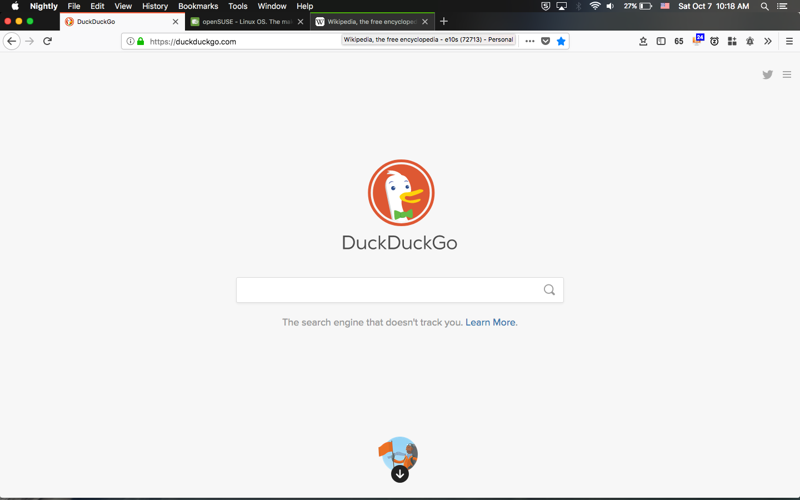Viewport: 800px width, 500px height.
Task: Show site information via info icon
Action: [x=131, y=41]
